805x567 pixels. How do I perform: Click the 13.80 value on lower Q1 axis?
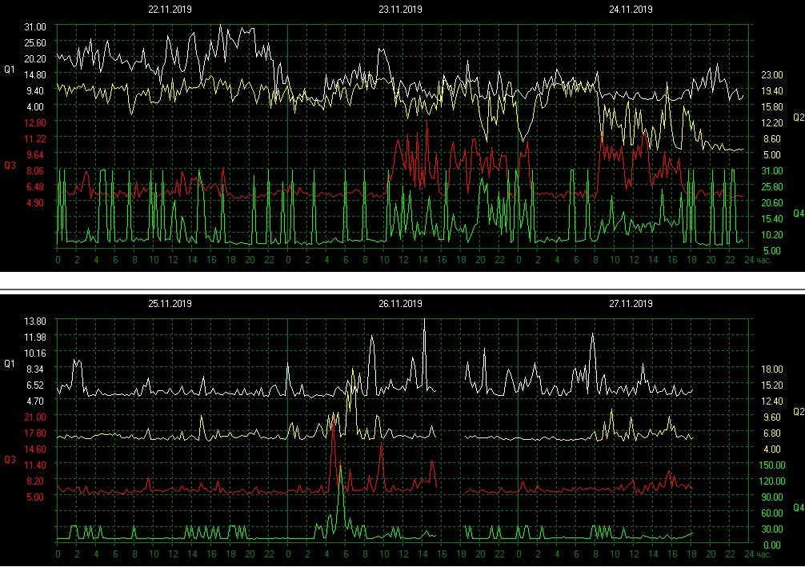tap(36, 321)
